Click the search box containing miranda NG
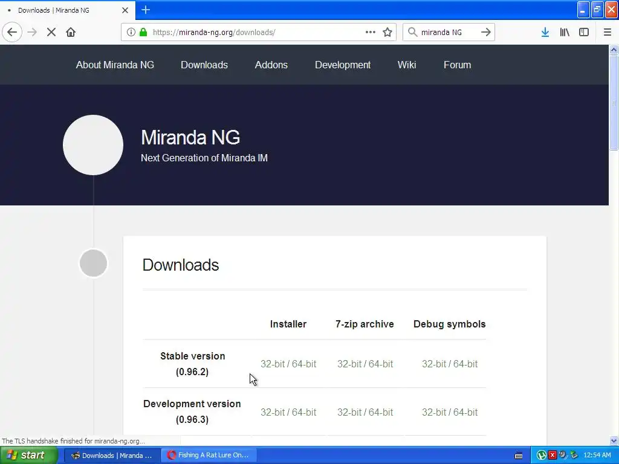Image resolution: width=619 pixels, height=464 pixels. [448, 32]
